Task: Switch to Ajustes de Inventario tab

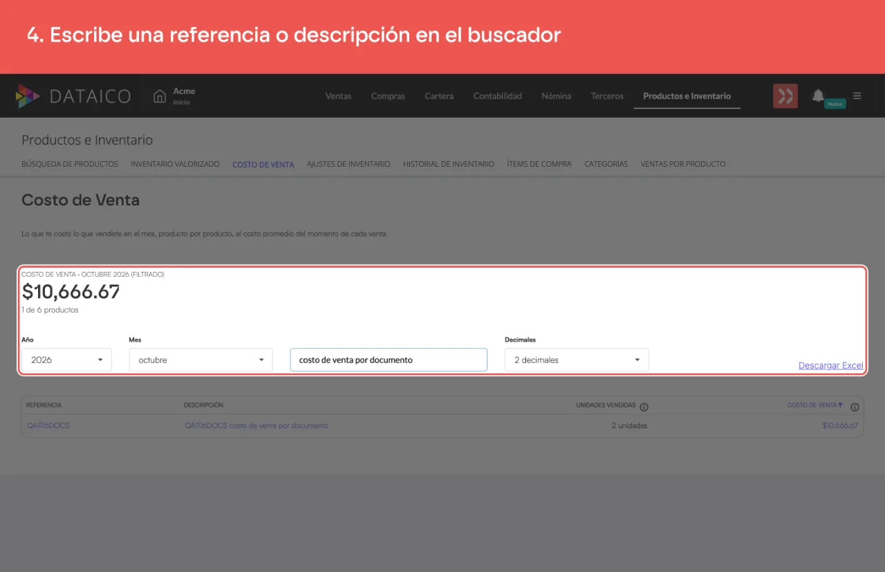Action: [348, 164]
